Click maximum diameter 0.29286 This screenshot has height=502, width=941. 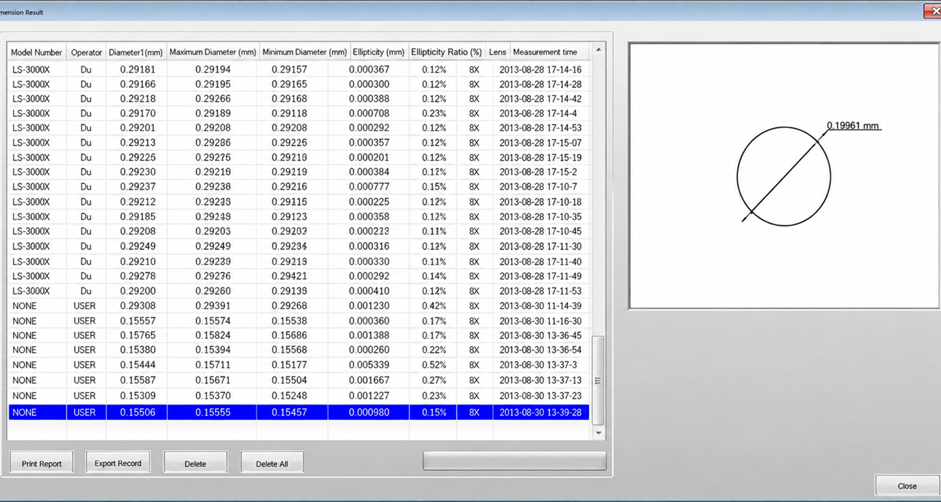tap(213, 142)
